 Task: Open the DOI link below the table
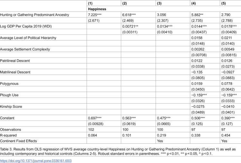coord(36,161)
